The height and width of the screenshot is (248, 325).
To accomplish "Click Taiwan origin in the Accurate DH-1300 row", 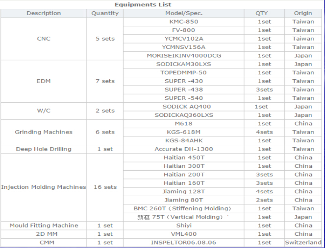I will point(303,149).
